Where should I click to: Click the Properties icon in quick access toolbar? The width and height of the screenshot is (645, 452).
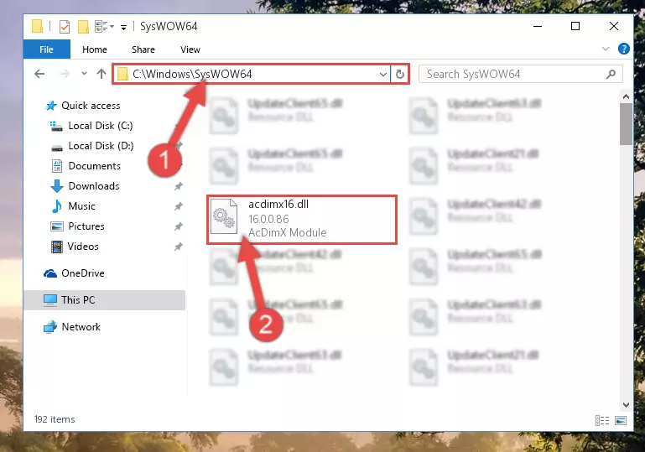[65, 27]
